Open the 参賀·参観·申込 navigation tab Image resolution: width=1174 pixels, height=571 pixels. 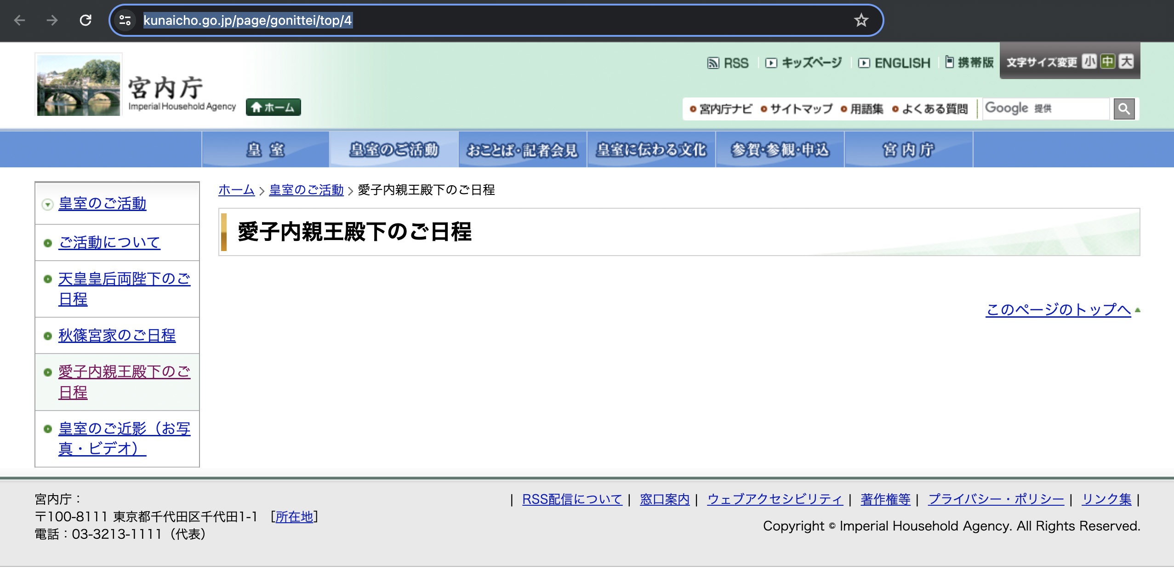[780, 149]
